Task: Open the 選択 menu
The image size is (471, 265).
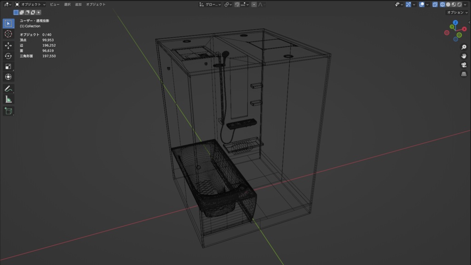Action: click(x=67, y=5)
